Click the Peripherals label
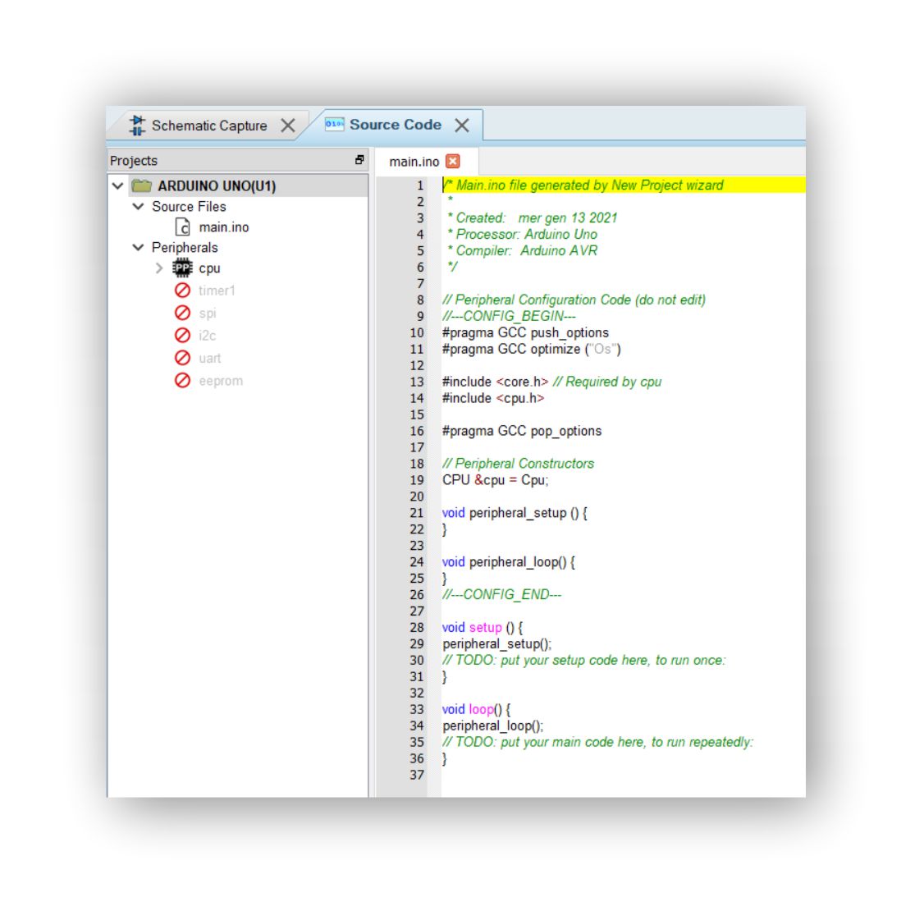The height and width of the screenshot is (911, 924). (x=185, y=248)
